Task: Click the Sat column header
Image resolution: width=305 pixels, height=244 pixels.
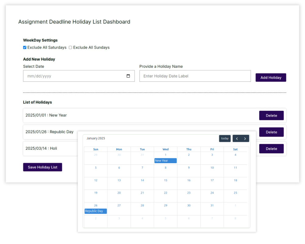Action: pos(235,149)
